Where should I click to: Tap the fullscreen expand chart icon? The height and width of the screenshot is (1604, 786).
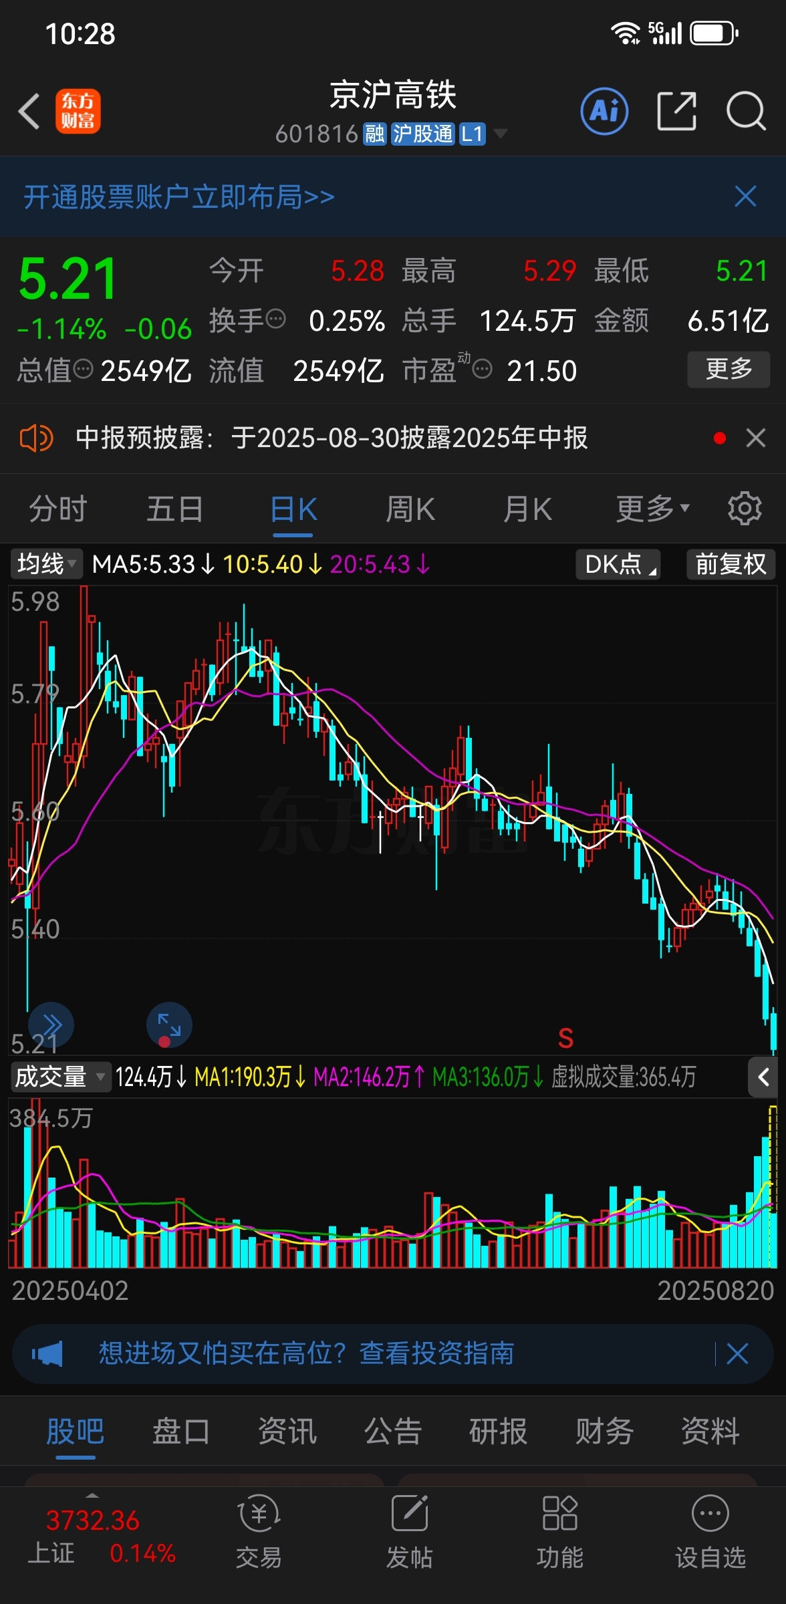(x=169, y=1025)
